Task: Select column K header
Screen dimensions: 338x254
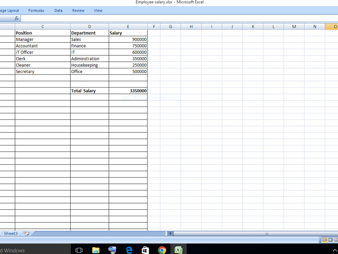Action: (x=253, y=26)
